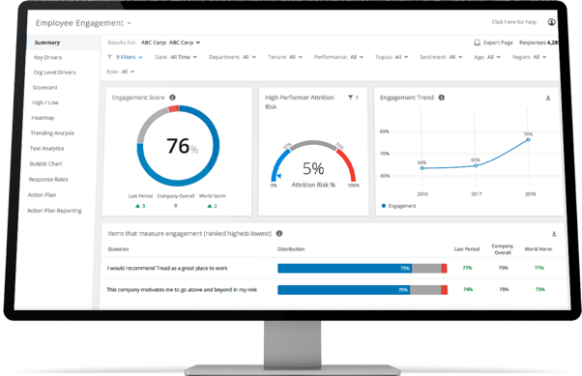The image size is (582, 376).
Task: Go to Trending Analysis
Action: (x=52, y=133)
